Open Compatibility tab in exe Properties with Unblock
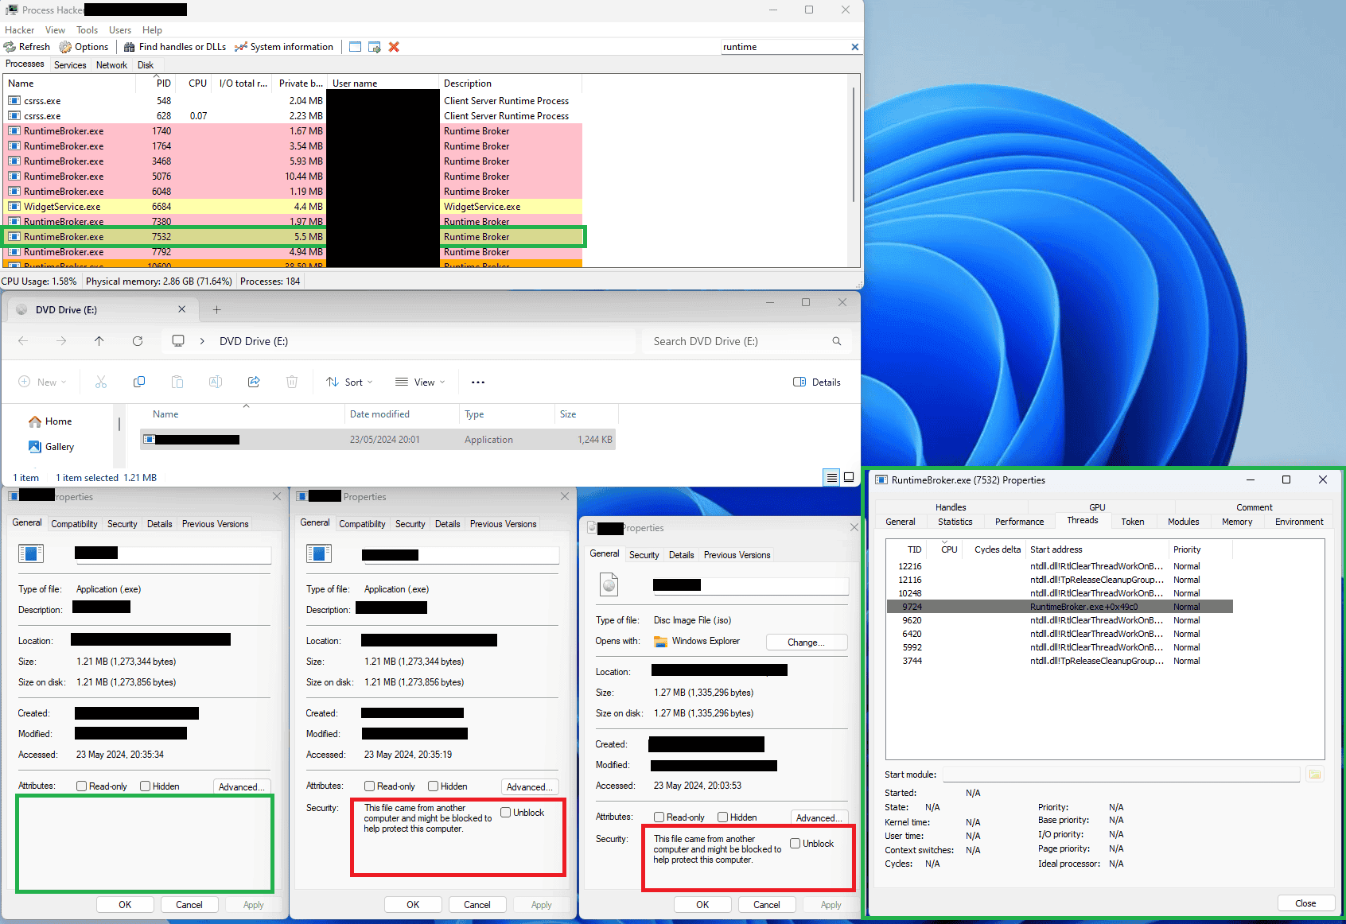Screen dimensions: 1346x924 (x=362, y=524)
